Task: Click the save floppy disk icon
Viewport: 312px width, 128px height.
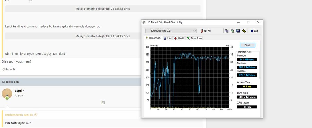Action: tap(238, 31)
